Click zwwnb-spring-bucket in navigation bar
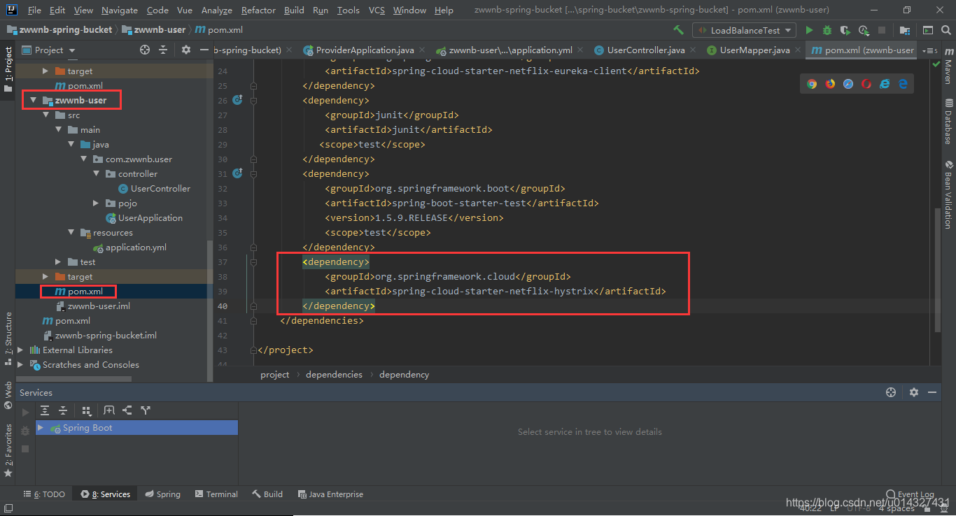956x516 pixels. [59, 29]
